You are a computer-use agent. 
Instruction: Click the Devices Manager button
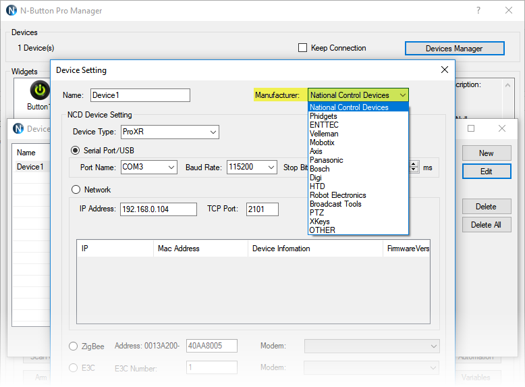point(454,48)
